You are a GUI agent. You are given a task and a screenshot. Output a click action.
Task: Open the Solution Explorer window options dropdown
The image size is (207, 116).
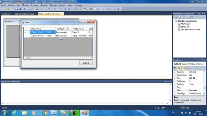pos(200,14)
